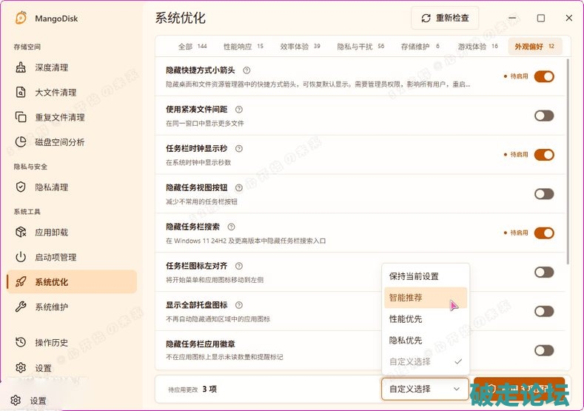Viewport: 584px width, 411px height.
Task: Toggle off 任务栏时钟显示秒 switch
Action: 544,155
